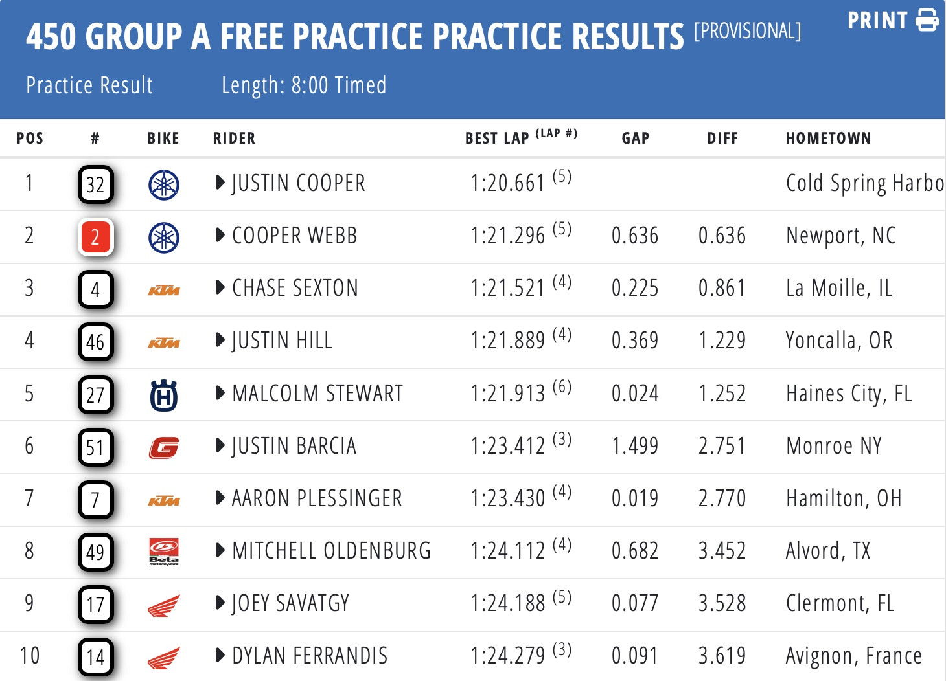Open rider name CHASE SEXTON

295,288
